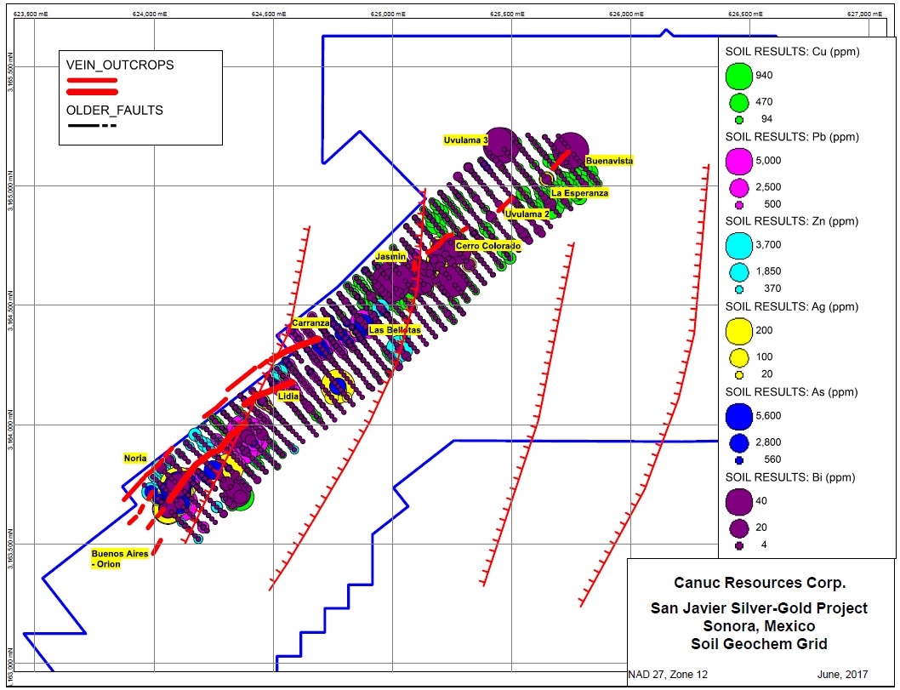Click the Las Bellotas label
The width and height of the screenshot is (900, 690).
pyautogui.click(x=395, y=330)
